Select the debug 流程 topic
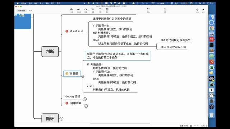Viewport: 230px width, 129px height. click(x=73, y=96)
